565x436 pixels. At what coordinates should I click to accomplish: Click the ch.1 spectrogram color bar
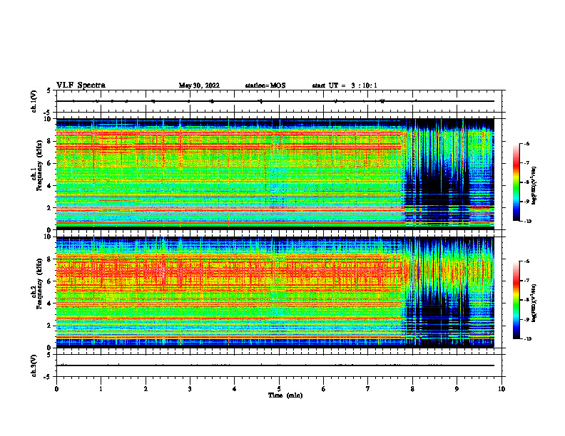(x=516, y=182)
